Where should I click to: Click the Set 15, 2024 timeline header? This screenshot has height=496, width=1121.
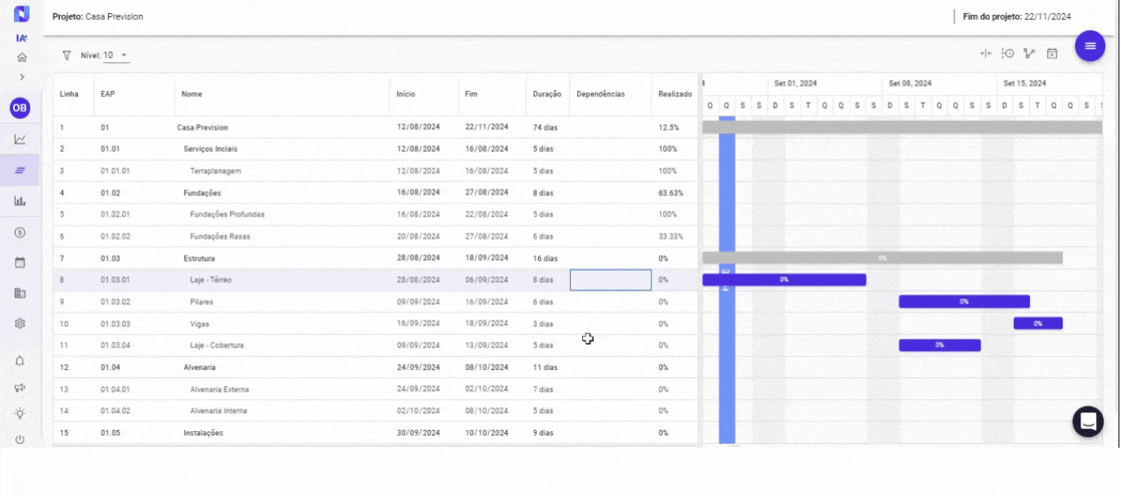click(x=1024, y=83)
